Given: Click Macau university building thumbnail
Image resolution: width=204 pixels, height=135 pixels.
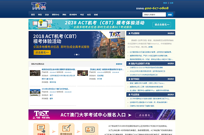Looking at the screenshot, I should (x=35, y=93).
